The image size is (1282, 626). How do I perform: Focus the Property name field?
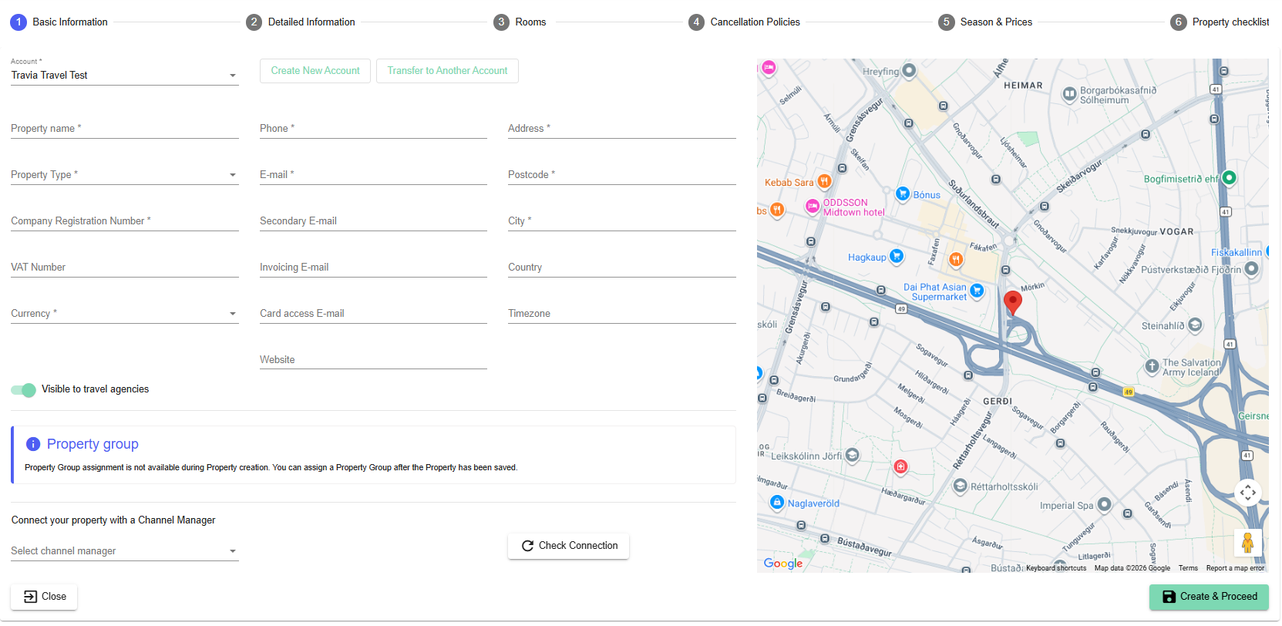pos(125,129)
